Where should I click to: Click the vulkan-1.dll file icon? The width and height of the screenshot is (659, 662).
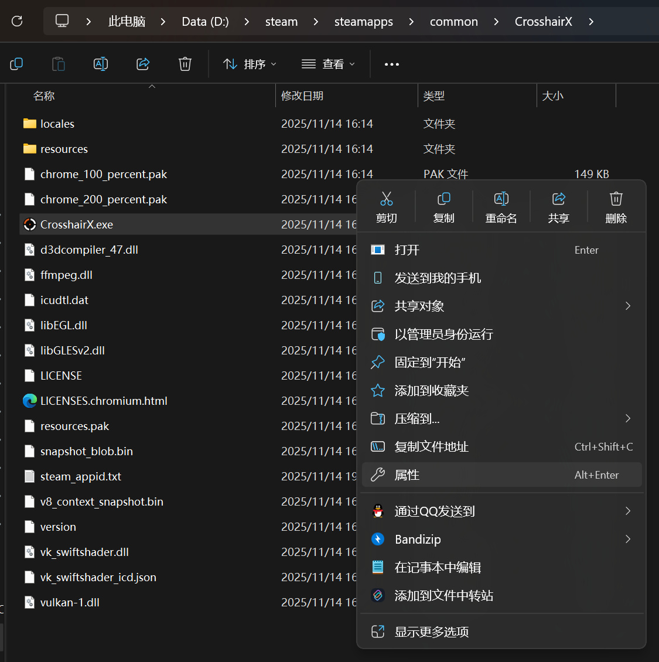tap(29, 602)
